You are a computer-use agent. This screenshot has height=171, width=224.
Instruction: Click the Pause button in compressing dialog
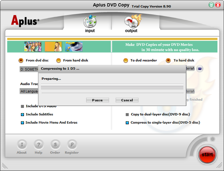point(98,100)
